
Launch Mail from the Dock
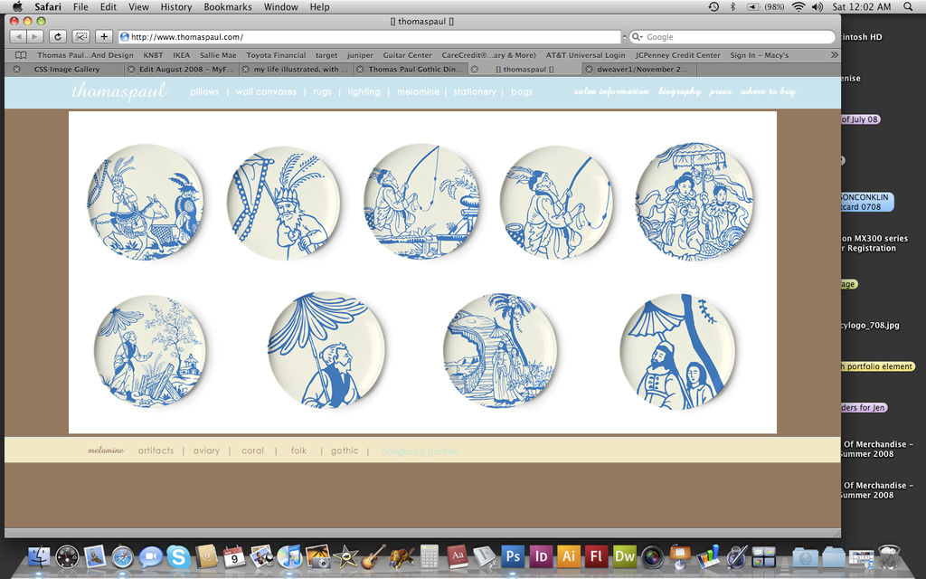click(x=94, y=557)
